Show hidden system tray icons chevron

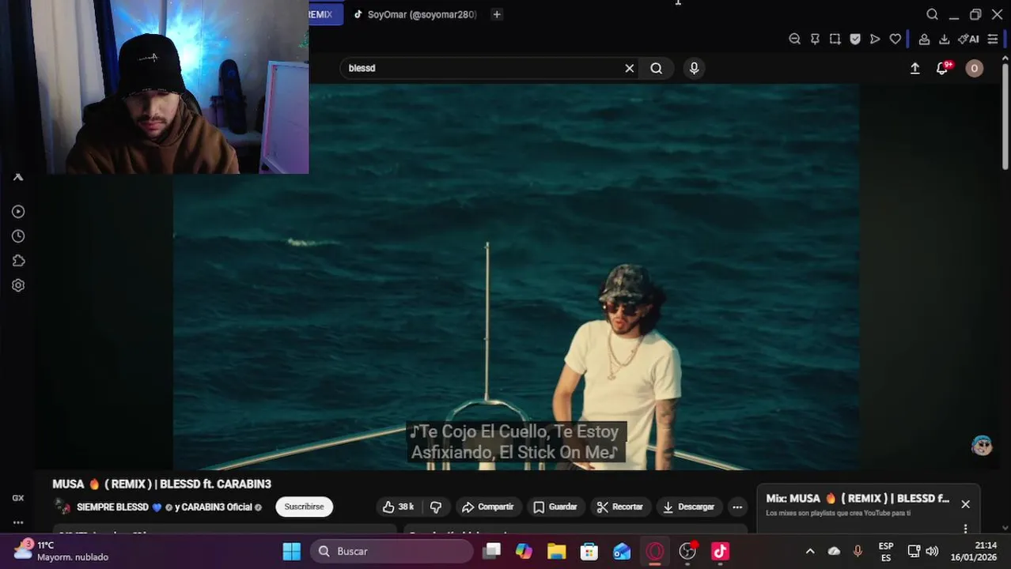coord(810,551)
